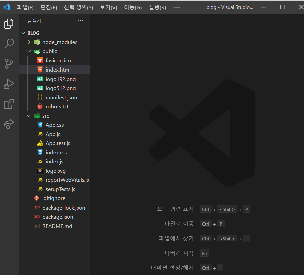Click the 파일로 이동 shortcut hint

click(x=179, y=224)
